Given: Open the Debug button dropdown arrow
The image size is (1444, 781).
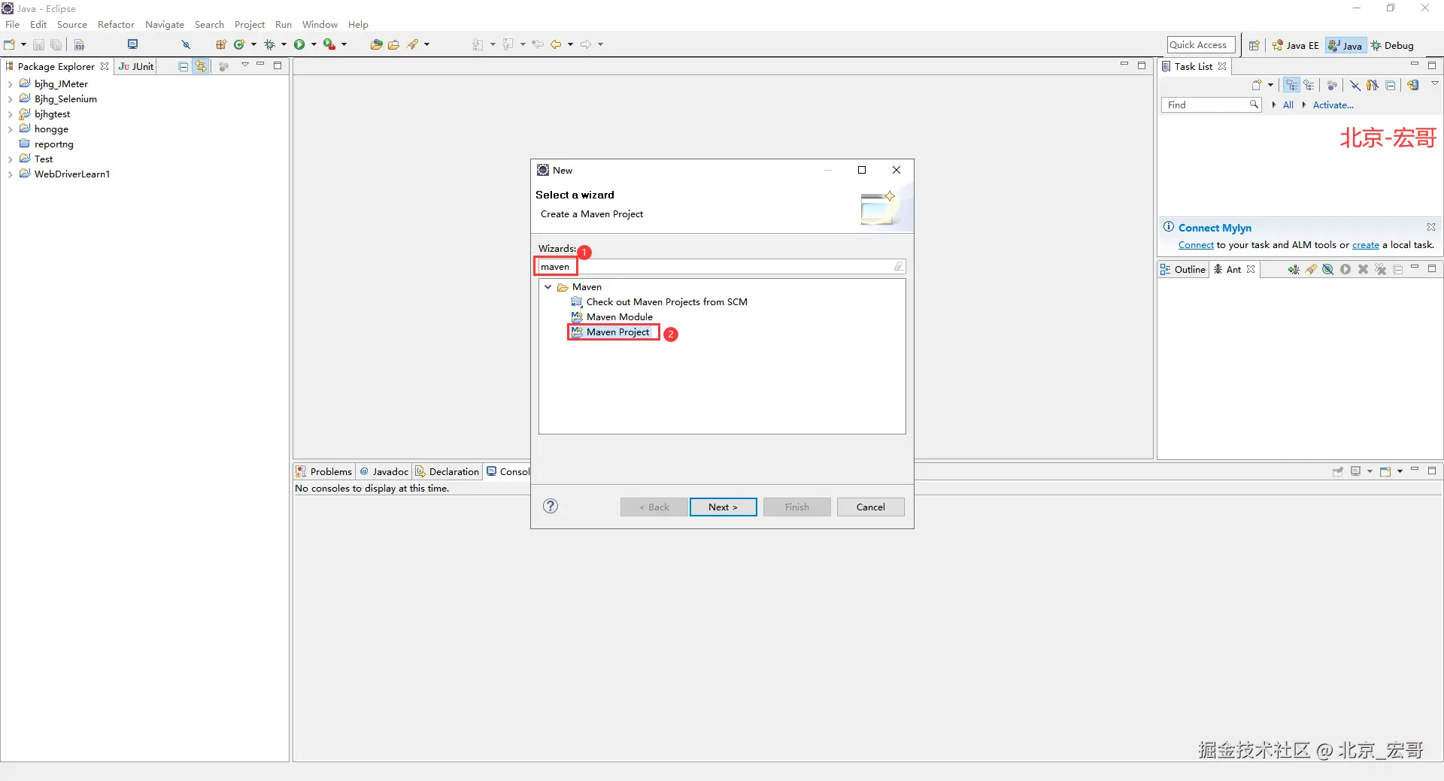Looking at the screenshot, I should 284,44.
